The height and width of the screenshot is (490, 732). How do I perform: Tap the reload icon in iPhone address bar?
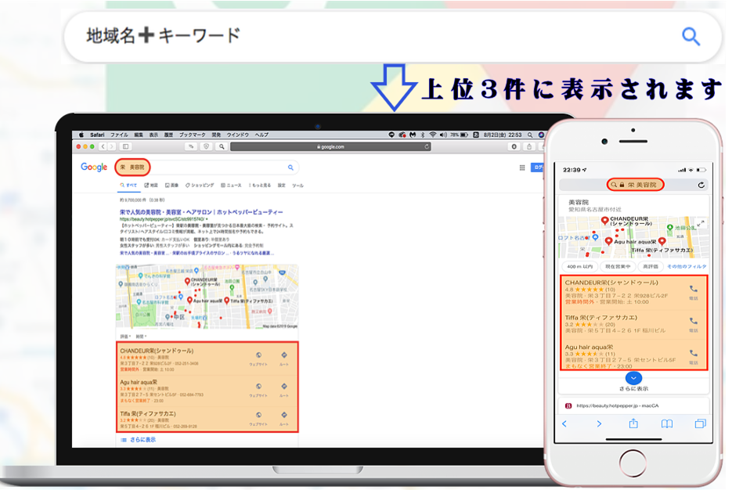[x=701, y=185]
